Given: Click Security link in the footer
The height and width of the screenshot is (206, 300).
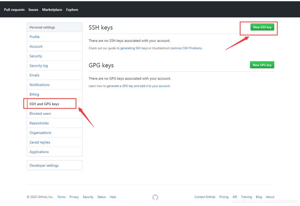Looking at the screenshot, I should click(88, 197).
